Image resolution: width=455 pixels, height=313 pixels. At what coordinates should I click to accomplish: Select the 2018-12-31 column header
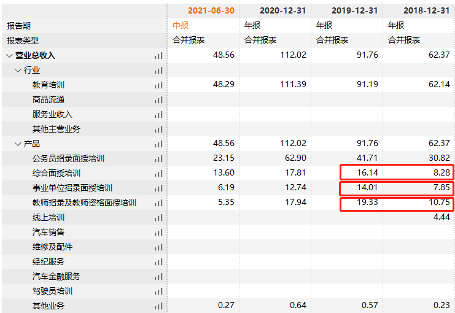click(x=426, y=11)
